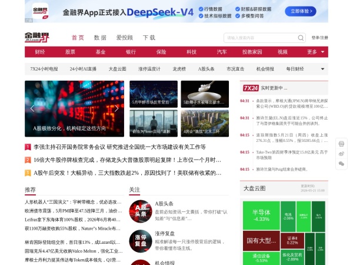Screen dimensions: 353x265
Task: Open the 银行 channel in the red bar
Action: (x=131, y=52)
